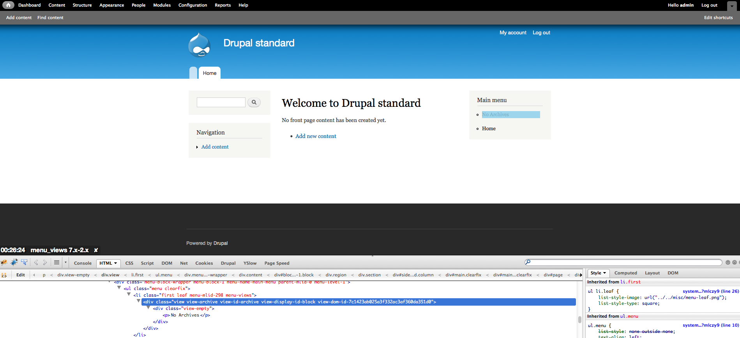Switch to main DOM tab next to Script
This screenshot has width=740, height=338.
167,263
